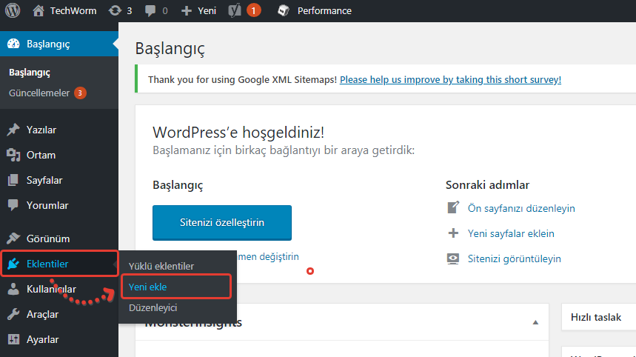Click the updates refresh icon in the admin bar
This screenshot has height=357, width=636.
coord(115,11)
